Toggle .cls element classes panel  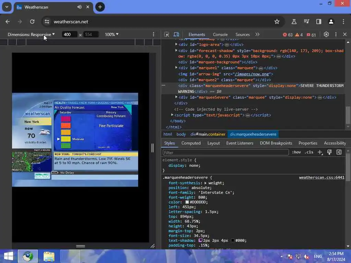[309, 152]
